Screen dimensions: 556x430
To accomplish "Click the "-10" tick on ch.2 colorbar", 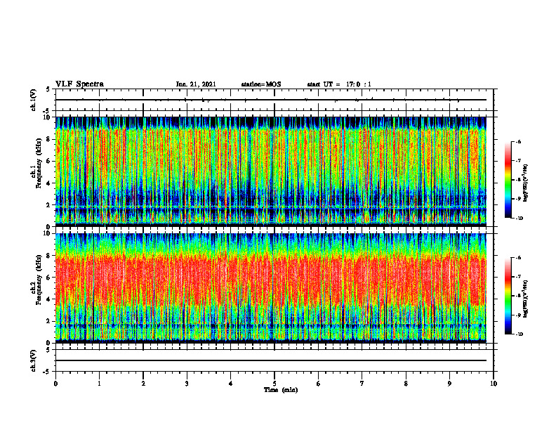I will click(519, 334).
